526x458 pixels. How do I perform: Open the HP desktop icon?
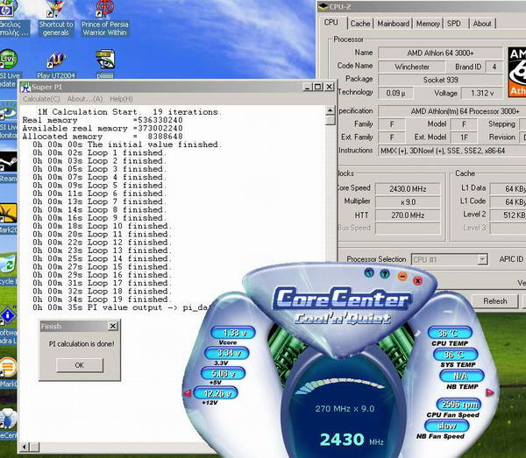(7, 9)
